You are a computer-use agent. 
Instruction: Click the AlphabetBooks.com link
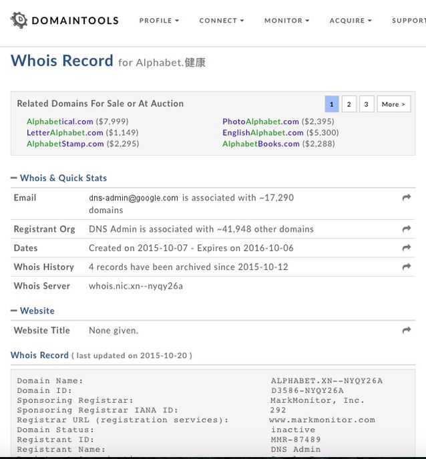pyautogui.click(x=261, y=144)
